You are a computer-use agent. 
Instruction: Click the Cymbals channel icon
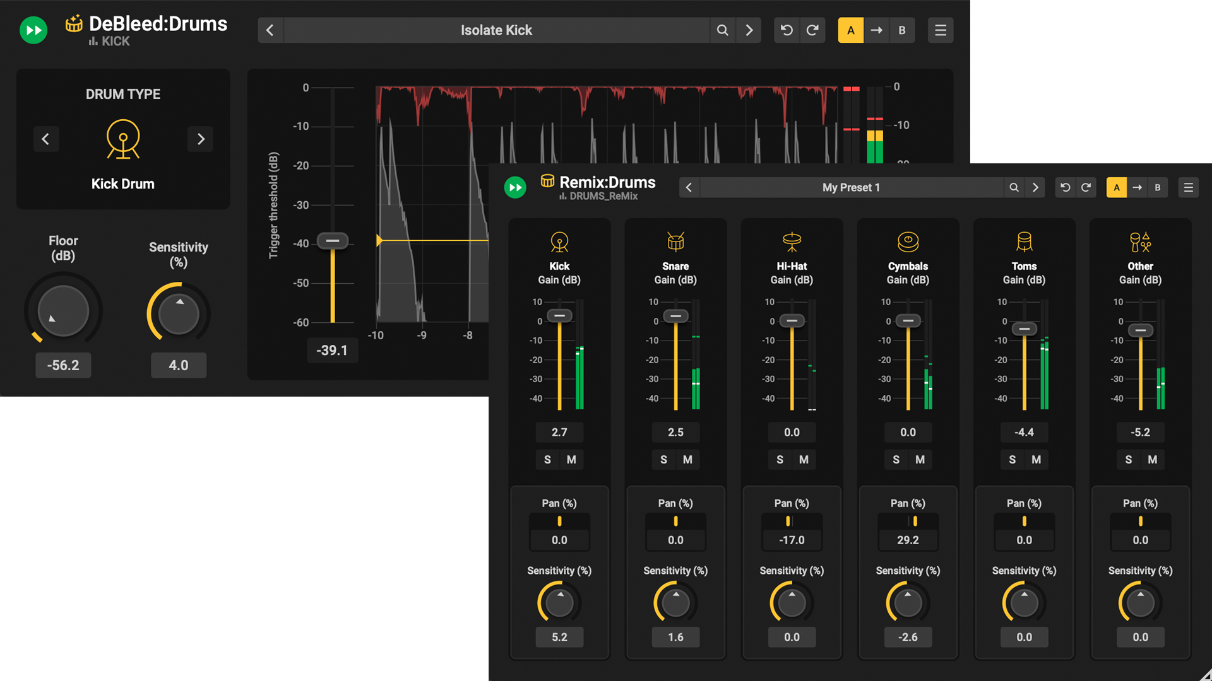[x=908, y=242]
